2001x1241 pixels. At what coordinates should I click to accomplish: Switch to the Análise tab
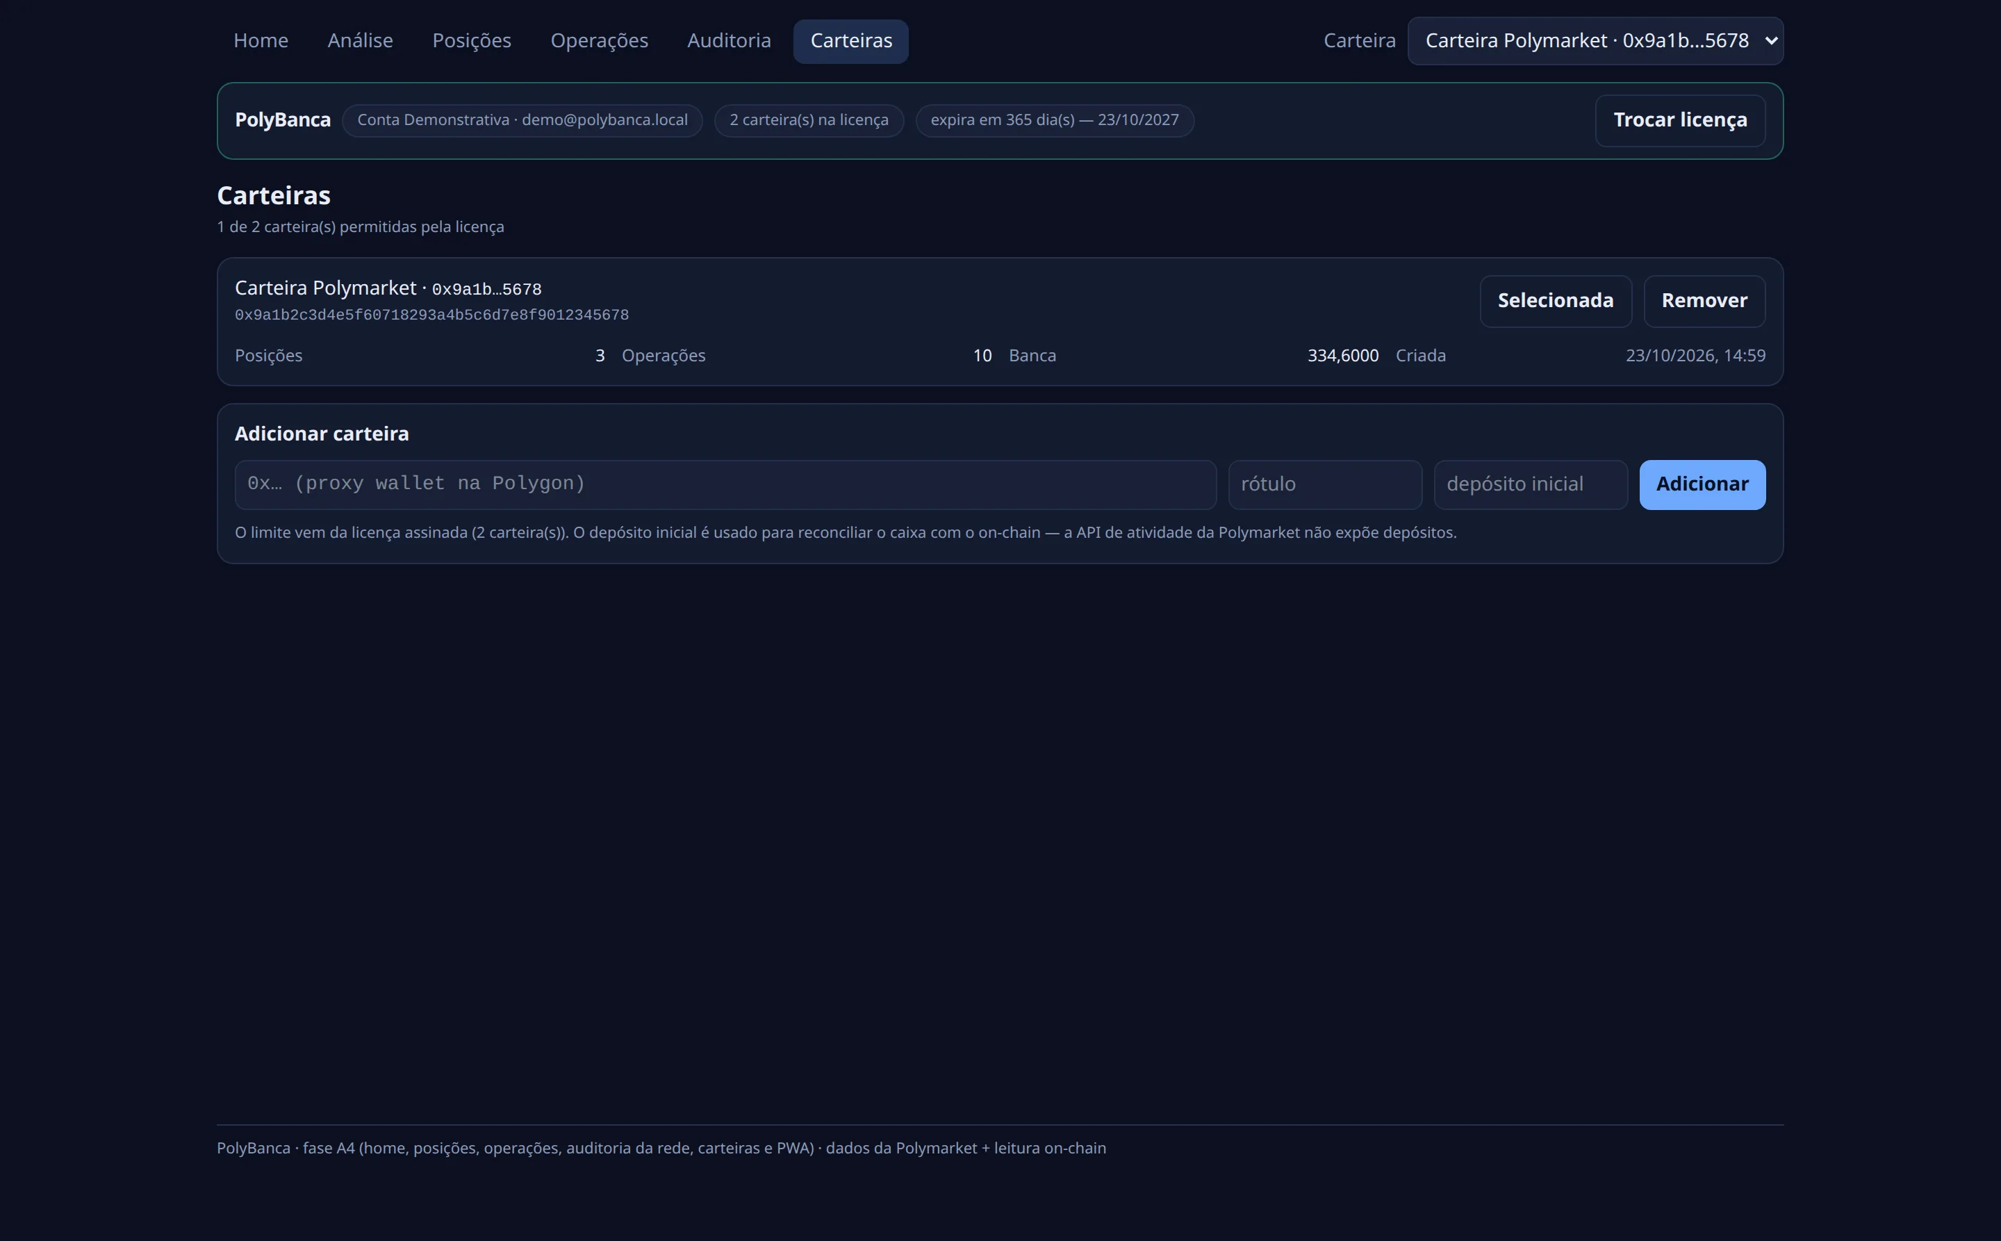[359, 41]
